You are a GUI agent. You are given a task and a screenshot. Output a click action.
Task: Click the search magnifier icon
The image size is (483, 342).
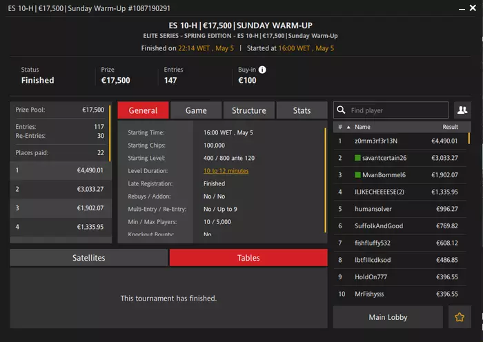[341, 110]
